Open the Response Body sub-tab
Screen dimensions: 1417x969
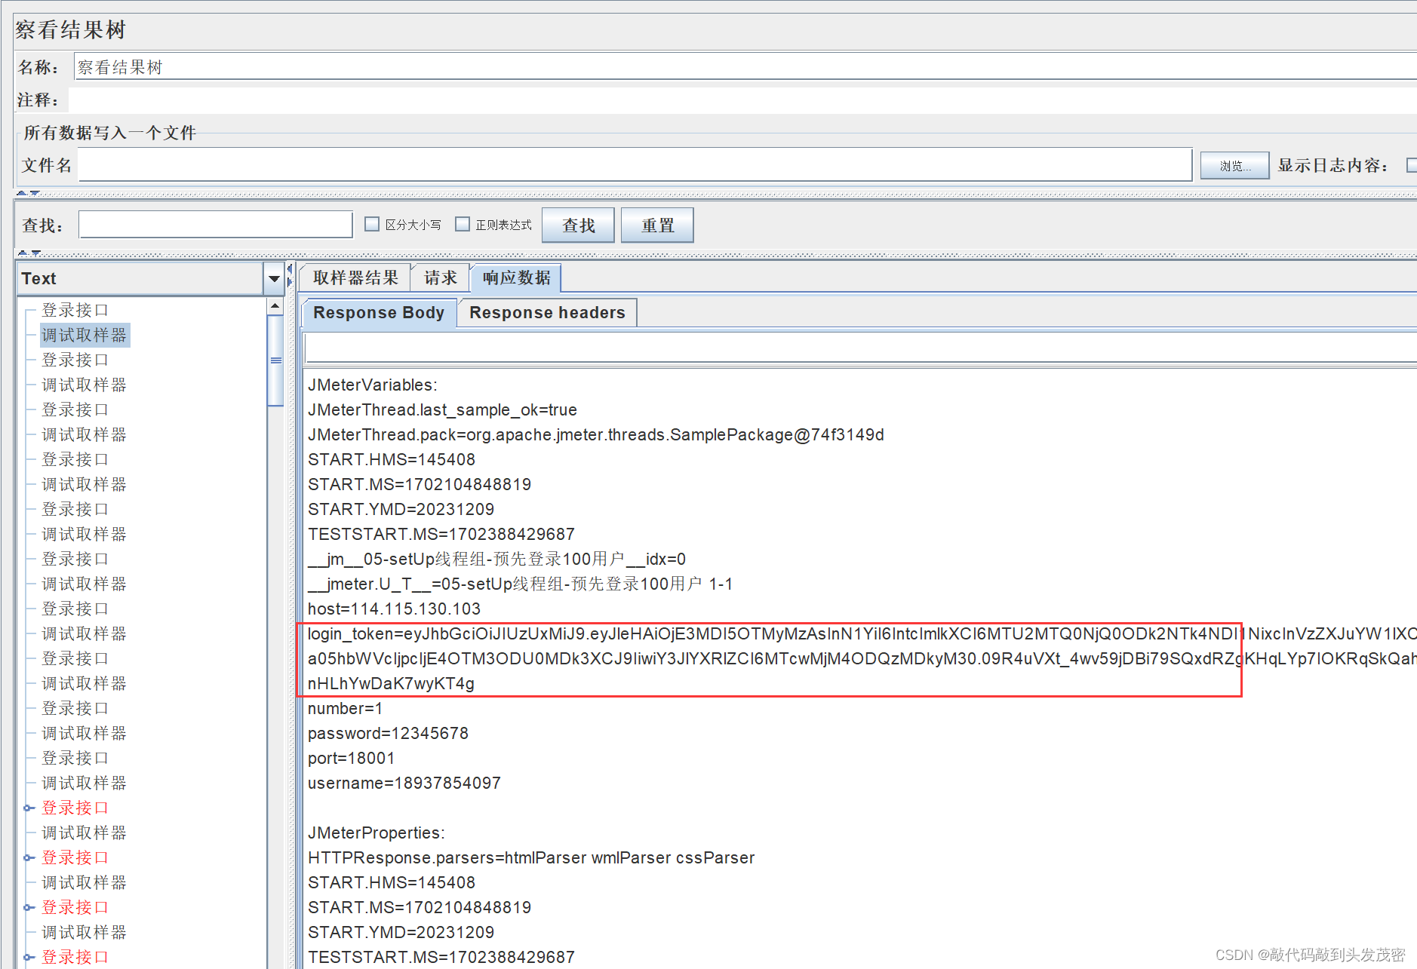coord(379,312)
